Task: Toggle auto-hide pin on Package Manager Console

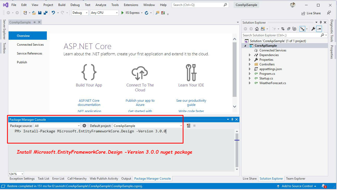Action: pos(232,119)
